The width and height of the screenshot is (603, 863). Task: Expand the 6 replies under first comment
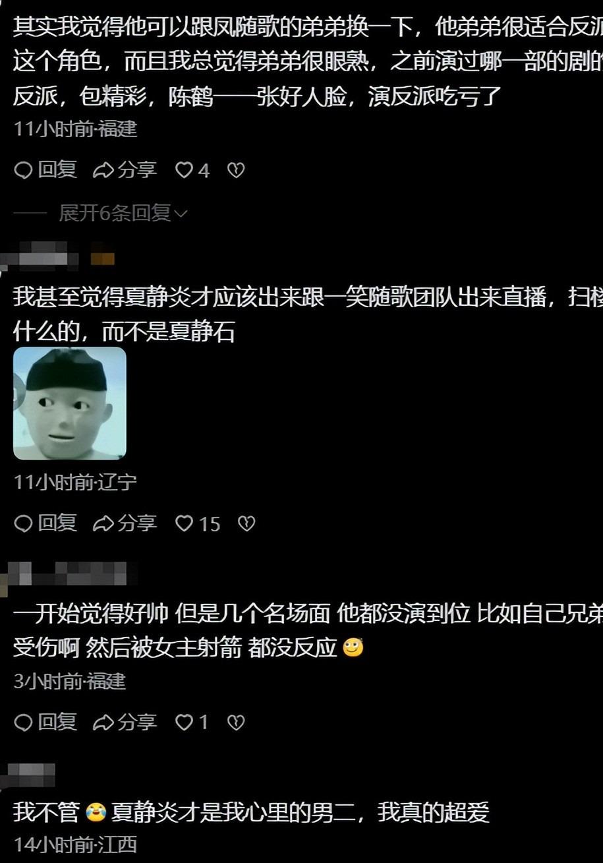pyautogui.click(x=123, y=213)
